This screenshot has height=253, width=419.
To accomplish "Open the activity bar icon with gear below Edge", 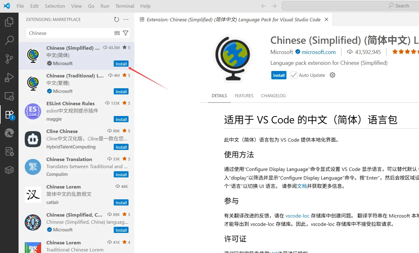I will click(9, 151).
